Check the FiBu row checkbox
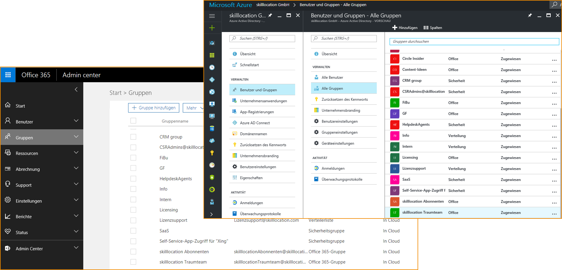The width and height of the screenshot is (562, 270). 133,157
